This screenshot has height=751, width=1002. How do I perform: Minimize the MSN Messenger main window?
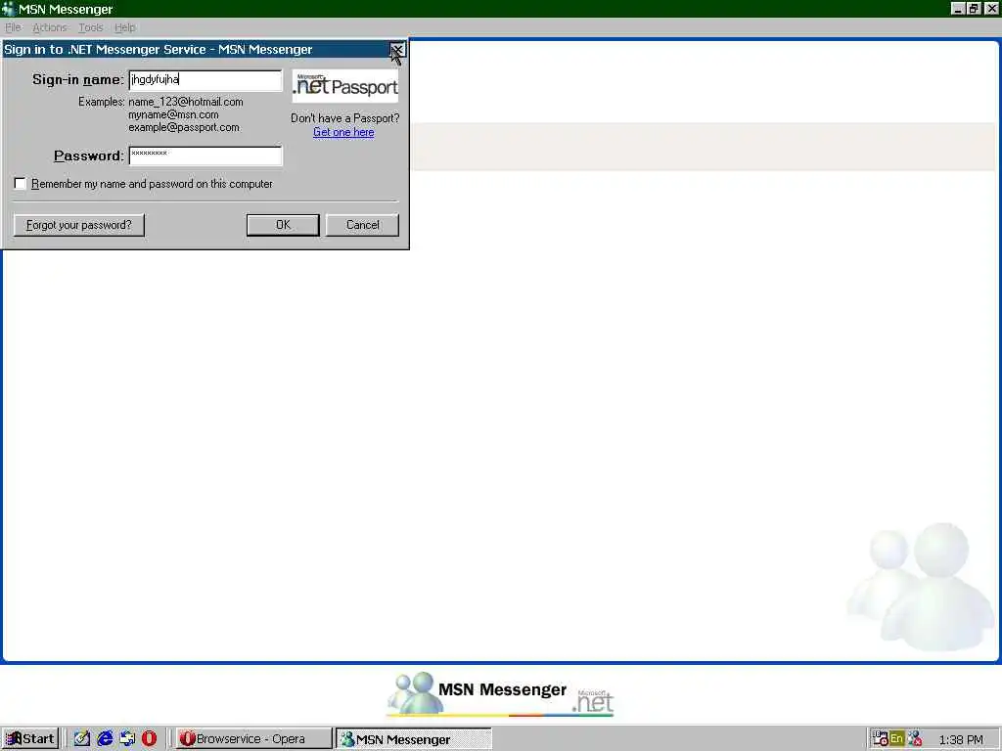tap(957, 8)
